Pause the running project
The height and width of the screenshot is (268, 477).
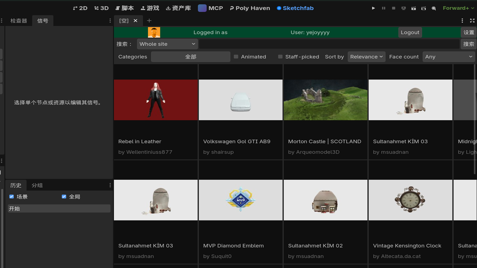coord(383,8)
